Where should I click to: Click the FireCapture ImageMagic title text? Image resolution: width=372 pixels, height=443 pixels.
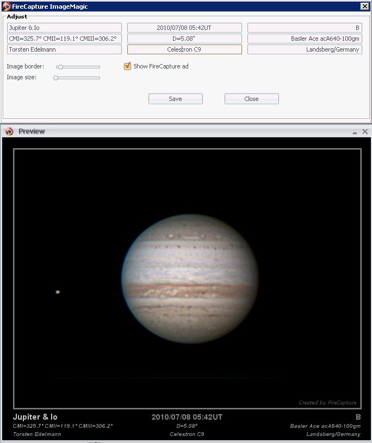(50, 7)
